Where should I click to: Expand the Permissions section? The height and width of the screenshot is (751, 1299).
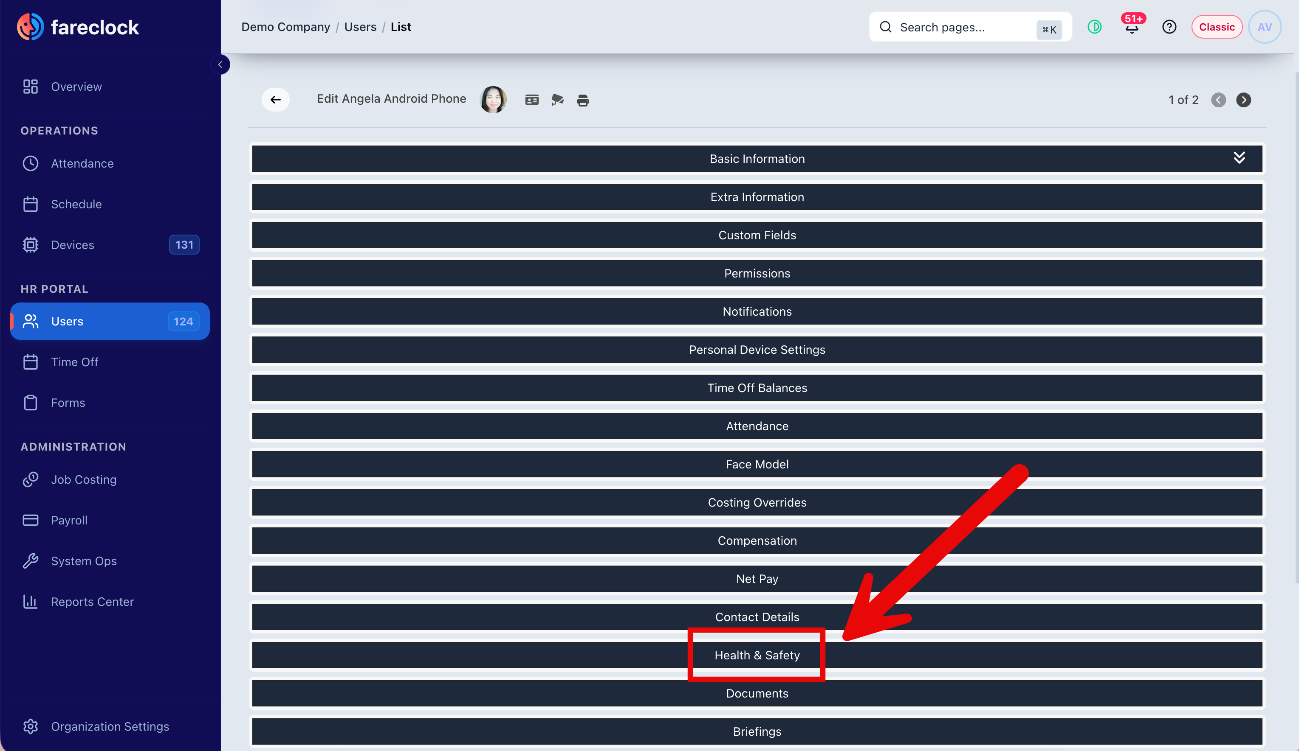[757, 273]
